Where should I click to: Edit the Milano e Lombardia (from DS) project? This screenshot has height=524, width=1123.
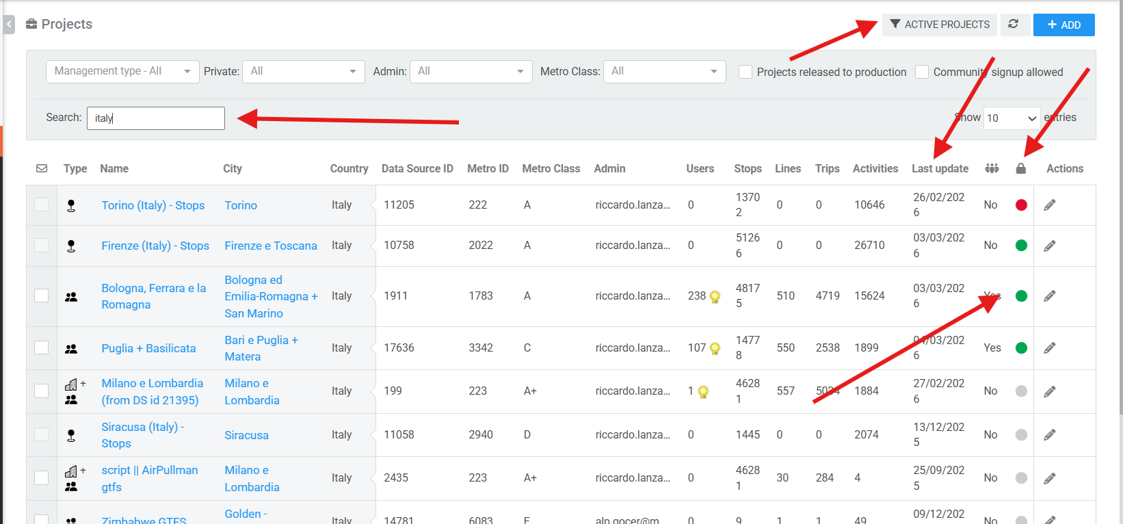click(1050, 391)
